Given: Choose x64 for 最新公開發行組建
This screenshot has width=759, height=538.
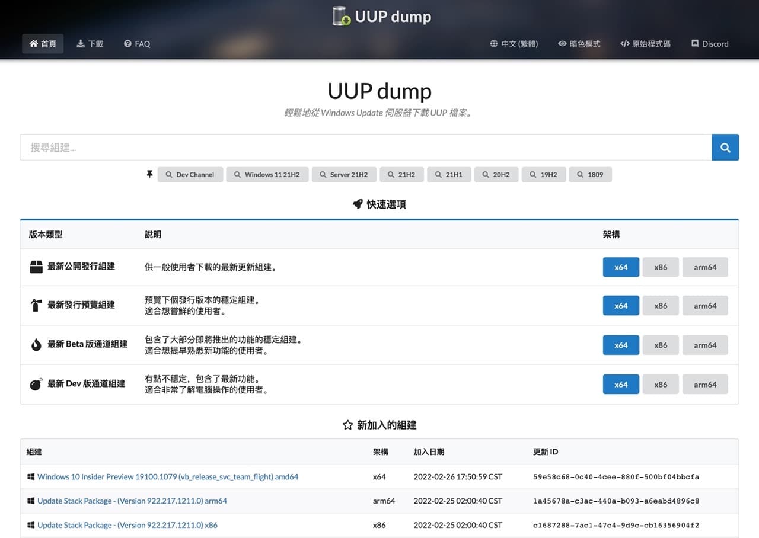Looking at the screenshot, I should [x=621, y=267].
